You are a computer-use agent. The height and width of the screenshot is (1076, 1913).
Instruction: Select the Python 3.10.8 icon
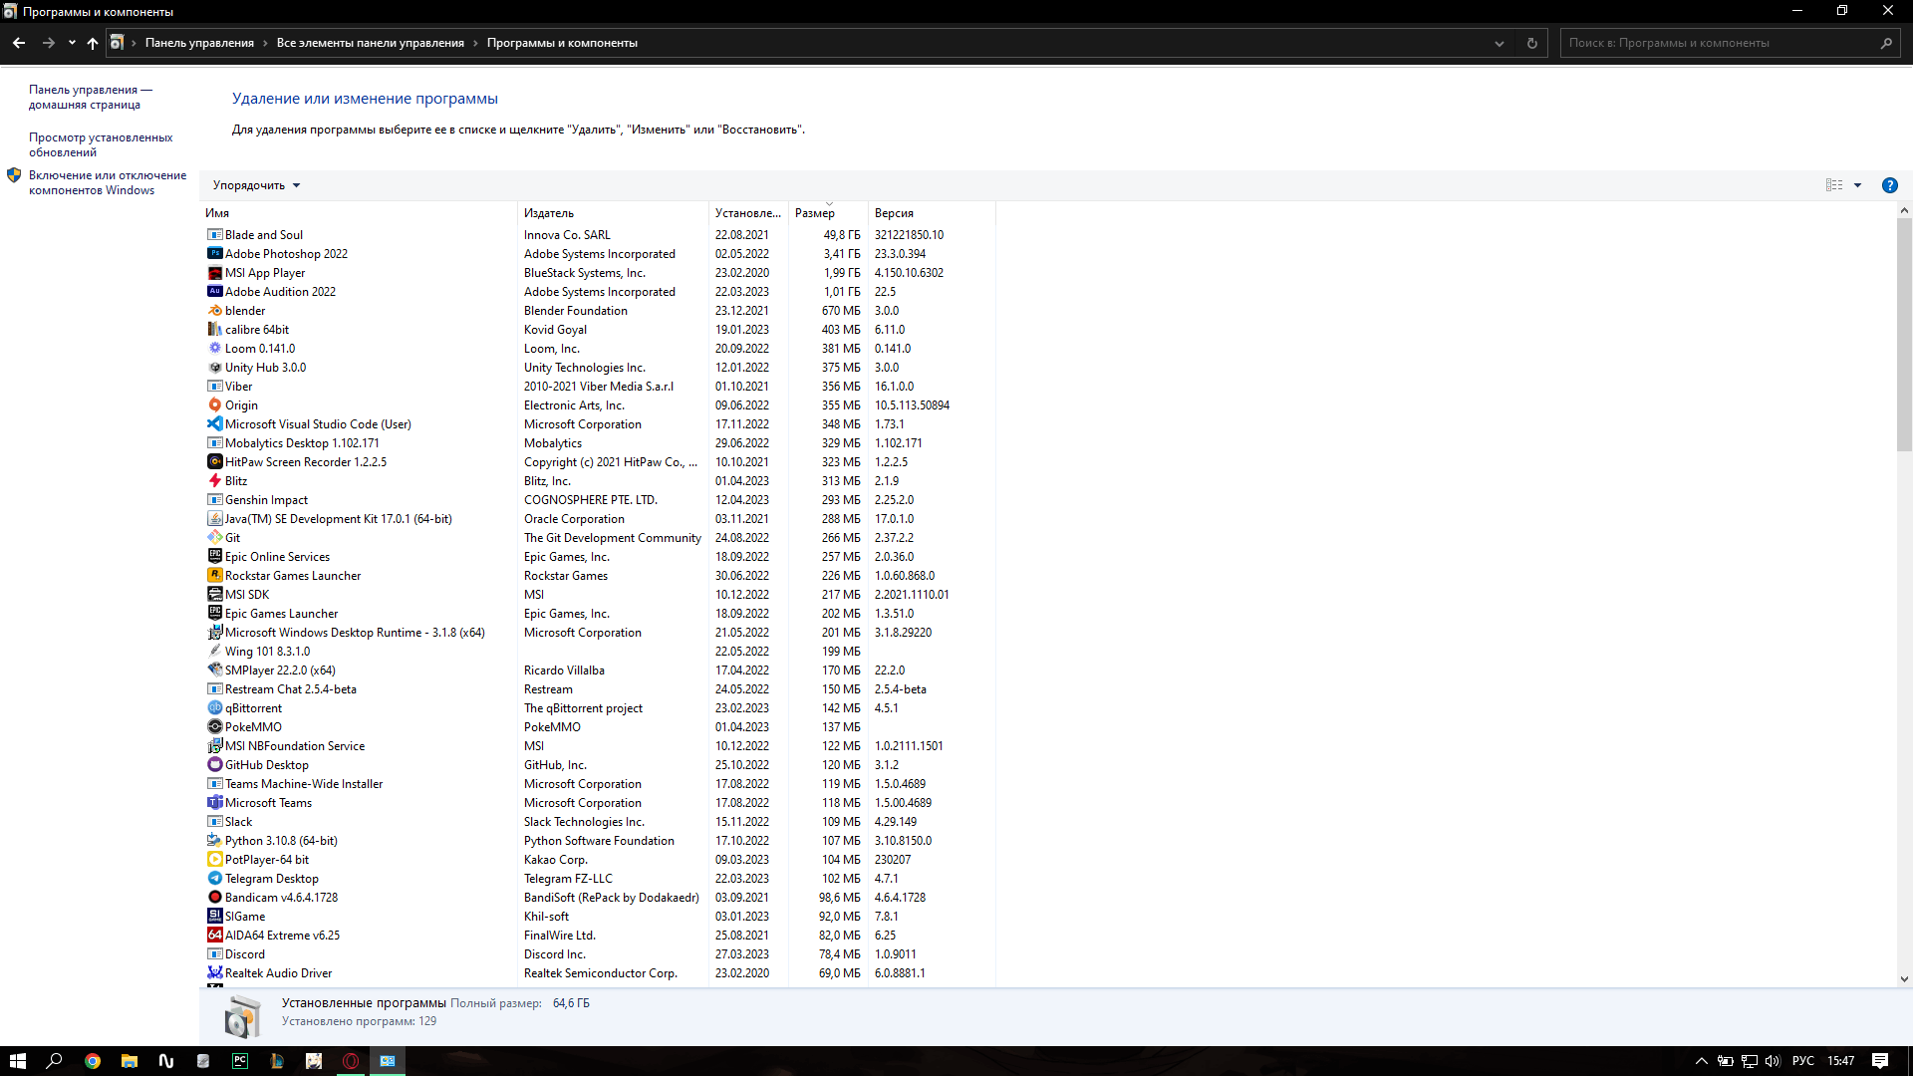(x=214, y=841)
